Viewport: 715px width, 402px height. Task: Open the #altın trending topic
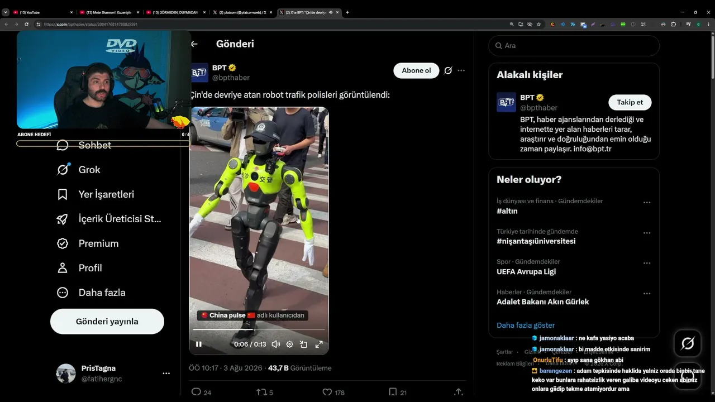507,211
